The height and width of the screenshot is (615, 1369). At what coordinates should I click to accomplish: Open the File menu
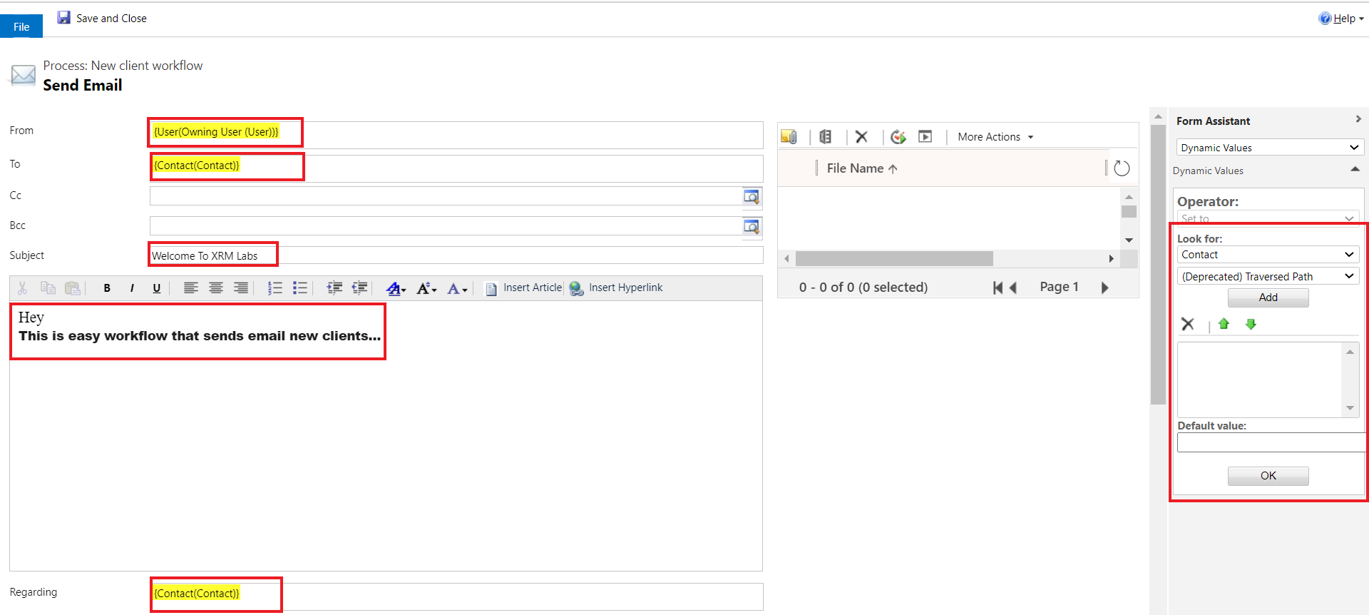pos(21,26)
